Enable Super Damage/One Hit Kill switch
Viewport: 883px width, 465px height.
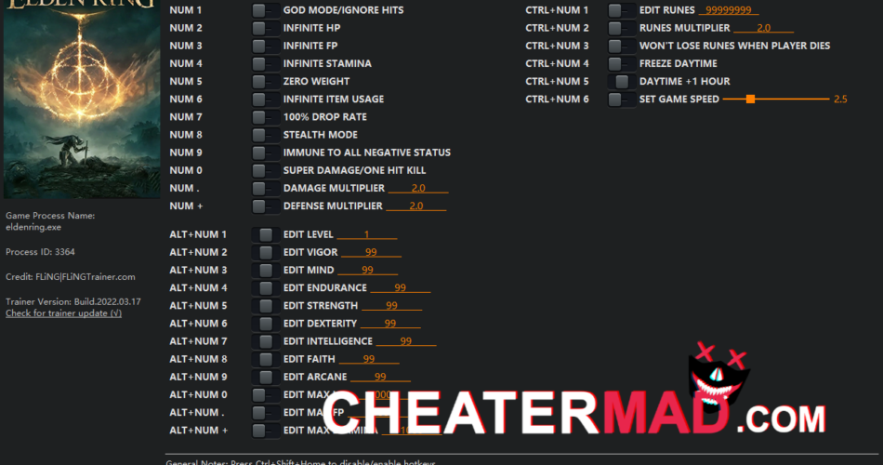(x=265, y=170)
